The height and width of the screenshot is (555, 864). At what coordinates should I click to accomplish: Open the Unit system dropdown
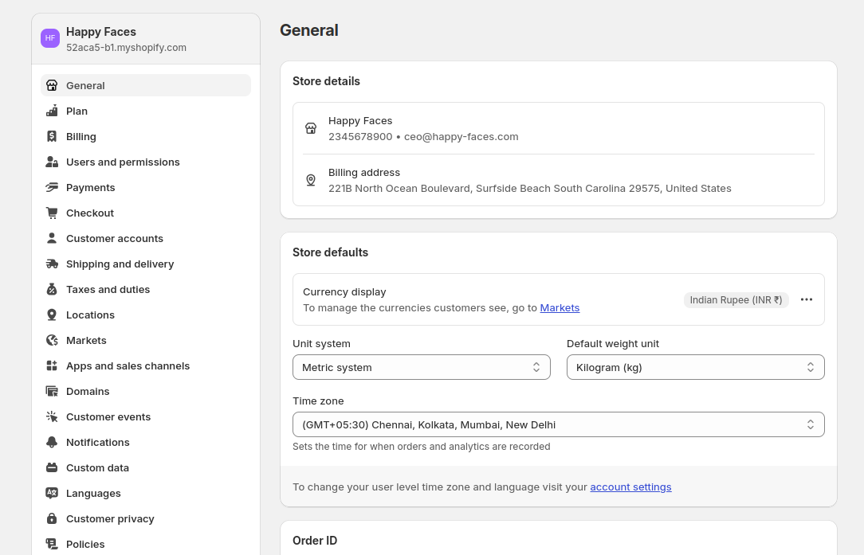[422, 367]
